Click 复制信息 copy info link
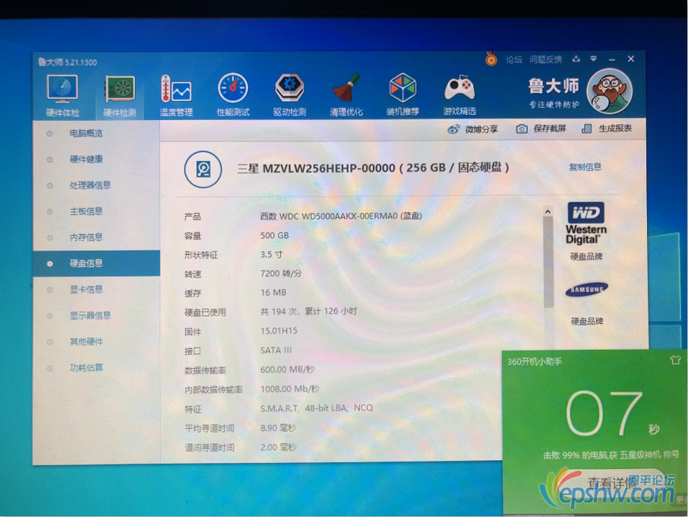The width and height of the screenshot is (688, 517). [x=585, y=167]
